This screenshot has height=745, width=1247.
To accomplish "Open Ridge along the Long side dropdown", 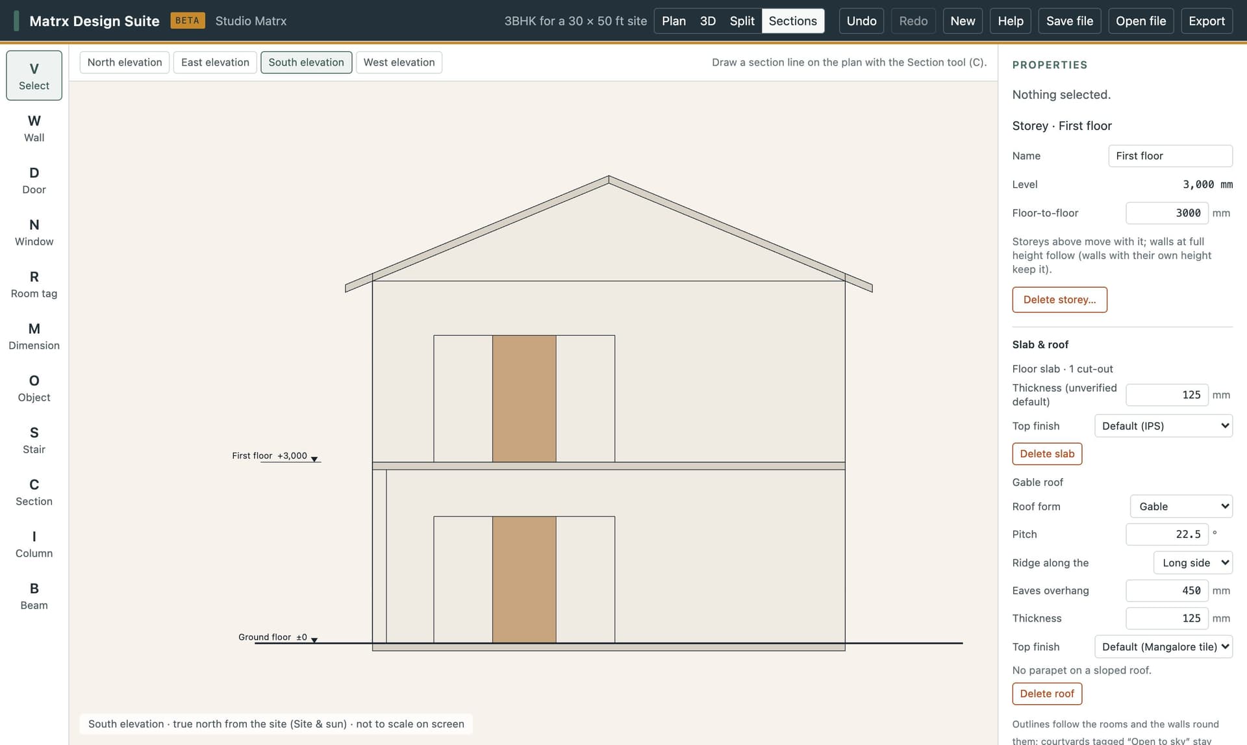I will pos(1193,562).
